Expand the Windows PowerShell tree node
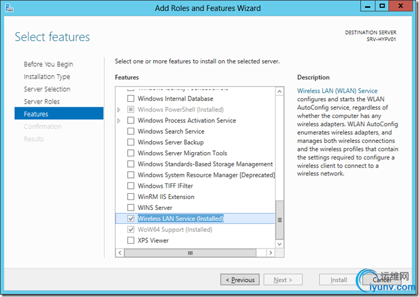419x297 pixels. point(119,110)
